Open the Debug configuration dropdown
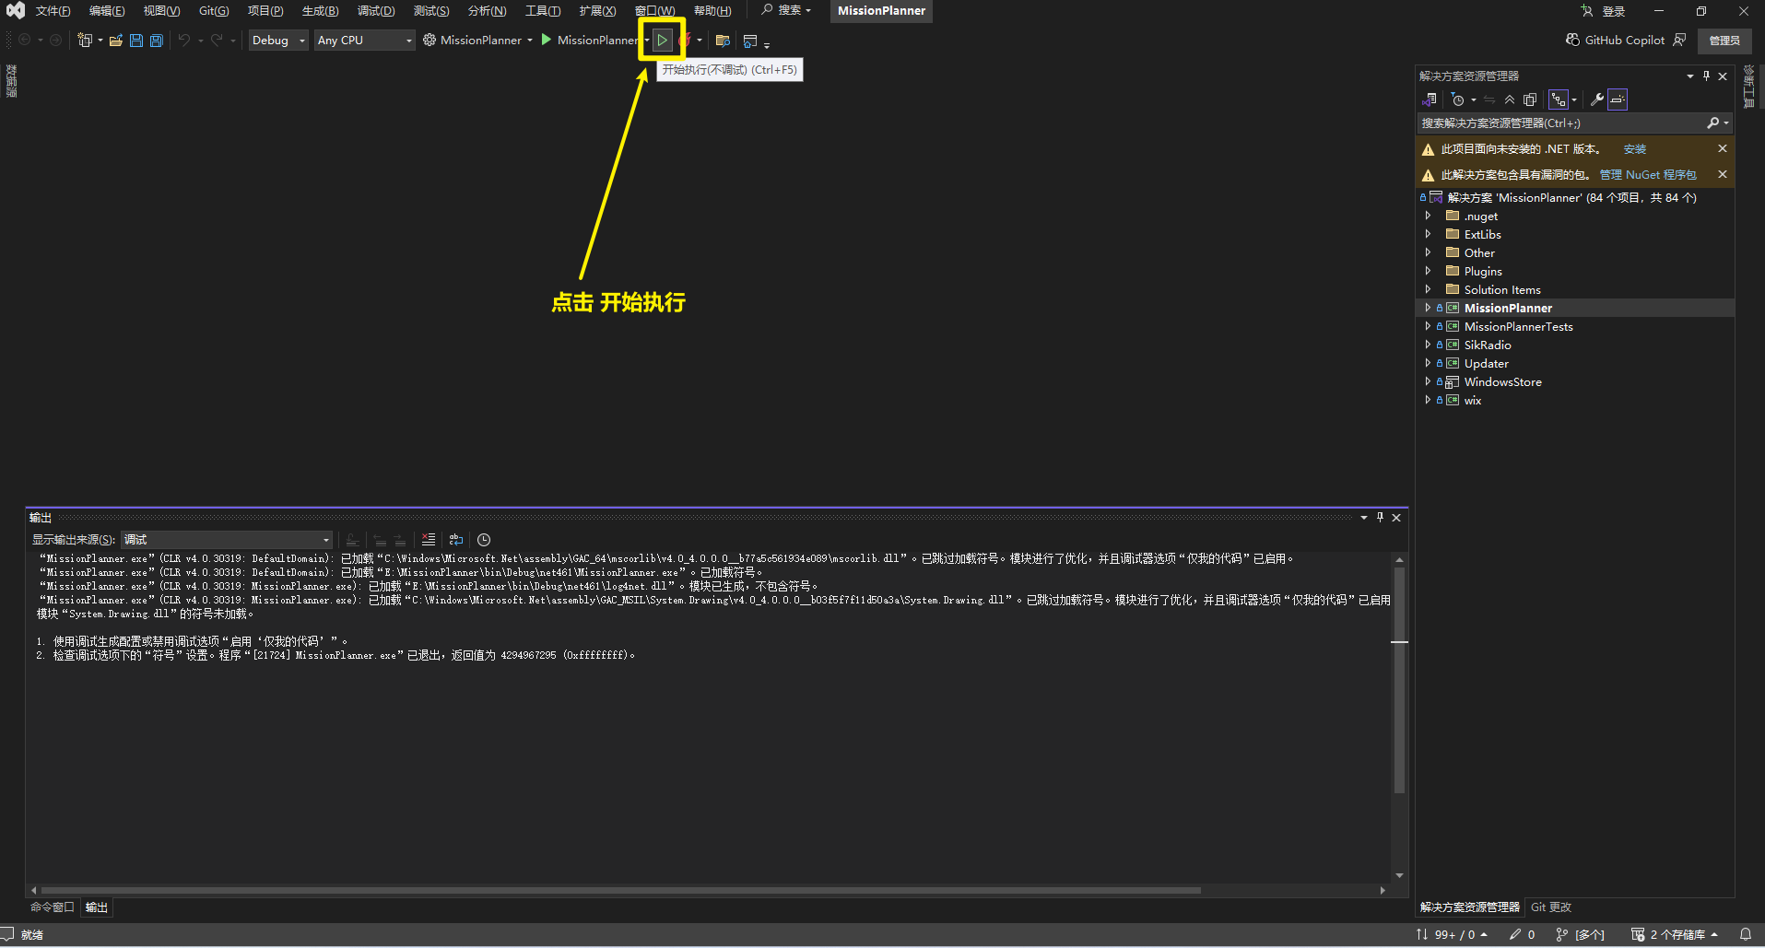1765x948 pixels. pyautogui.click(x=277, y=41)
